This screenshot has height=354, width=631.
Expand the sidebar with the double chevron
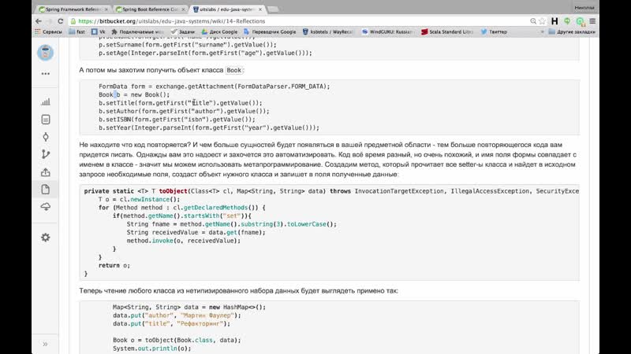45,344
